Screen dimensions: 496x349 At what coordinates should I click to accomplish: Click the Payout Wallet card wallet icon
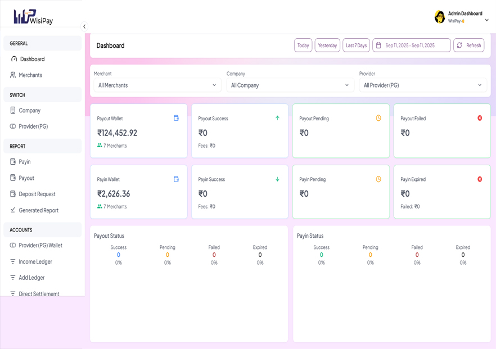176,118
